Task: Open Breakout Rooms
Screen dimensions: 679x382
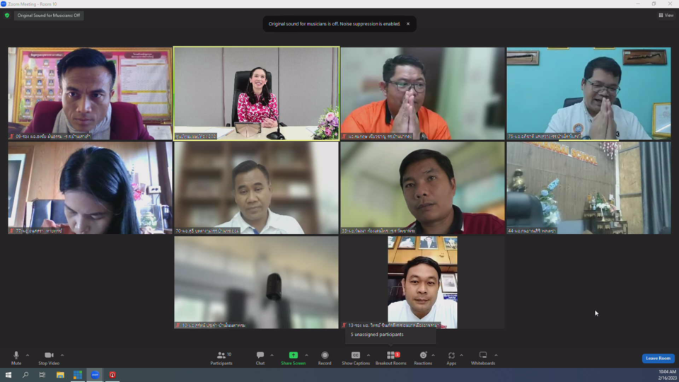Action: pyautogui.click(x=390, y=357)
